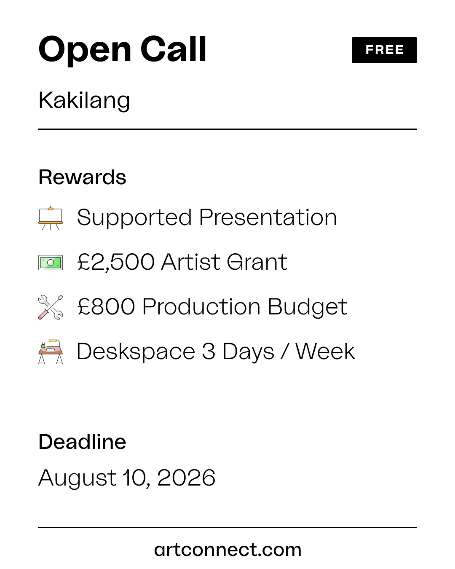Viewport: 455px width, 569px height.
Task: Click the £2,500 Artist Grant text
Action: [x=182, y=262]
